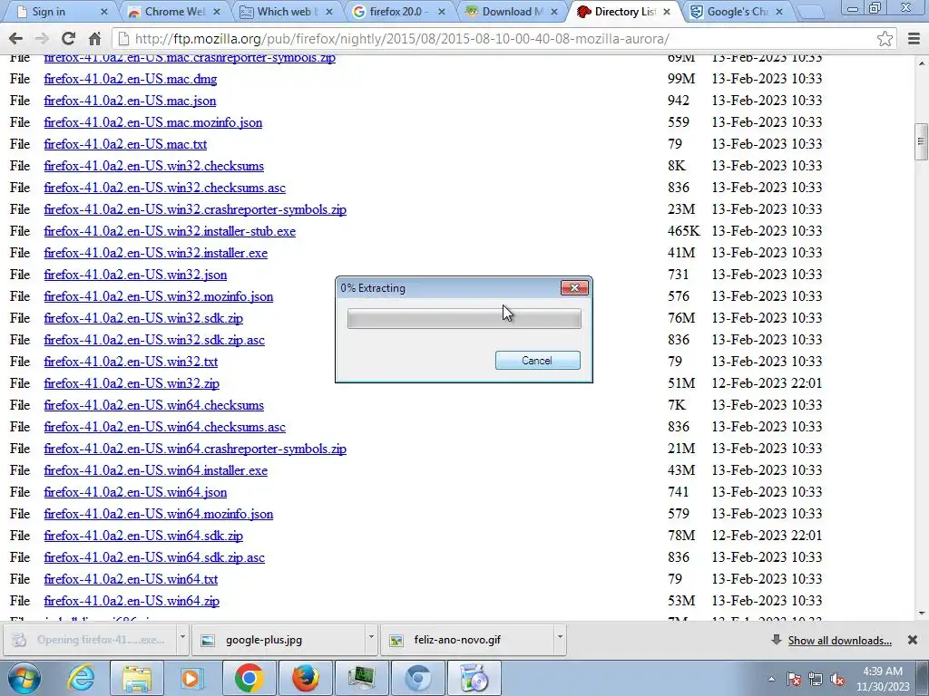Open firefox-41.0a2.en-US.win64.zip link
Viewport: 929px width, 696px height.
[x=132, y=601]
